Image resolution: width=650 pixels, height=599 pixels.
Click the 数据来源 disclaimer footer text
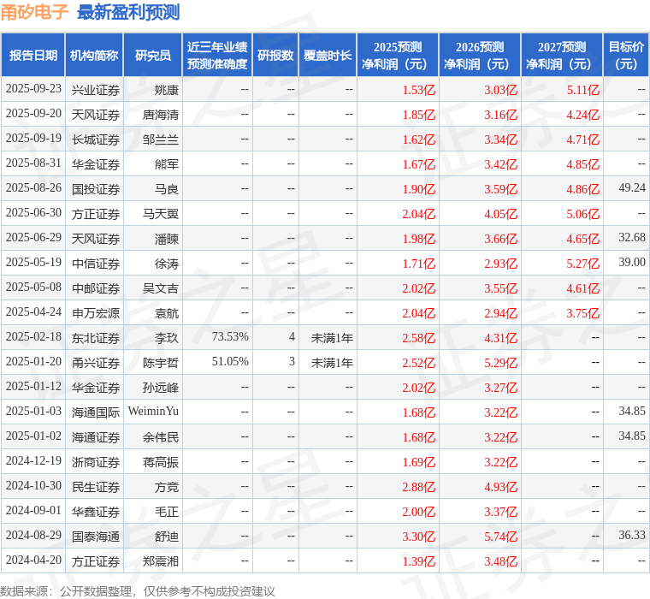point(137,591)
